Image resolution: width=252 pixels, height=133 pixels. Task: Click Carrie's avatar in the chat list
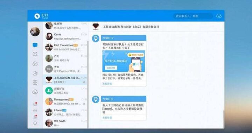click(x=49, y=36)
